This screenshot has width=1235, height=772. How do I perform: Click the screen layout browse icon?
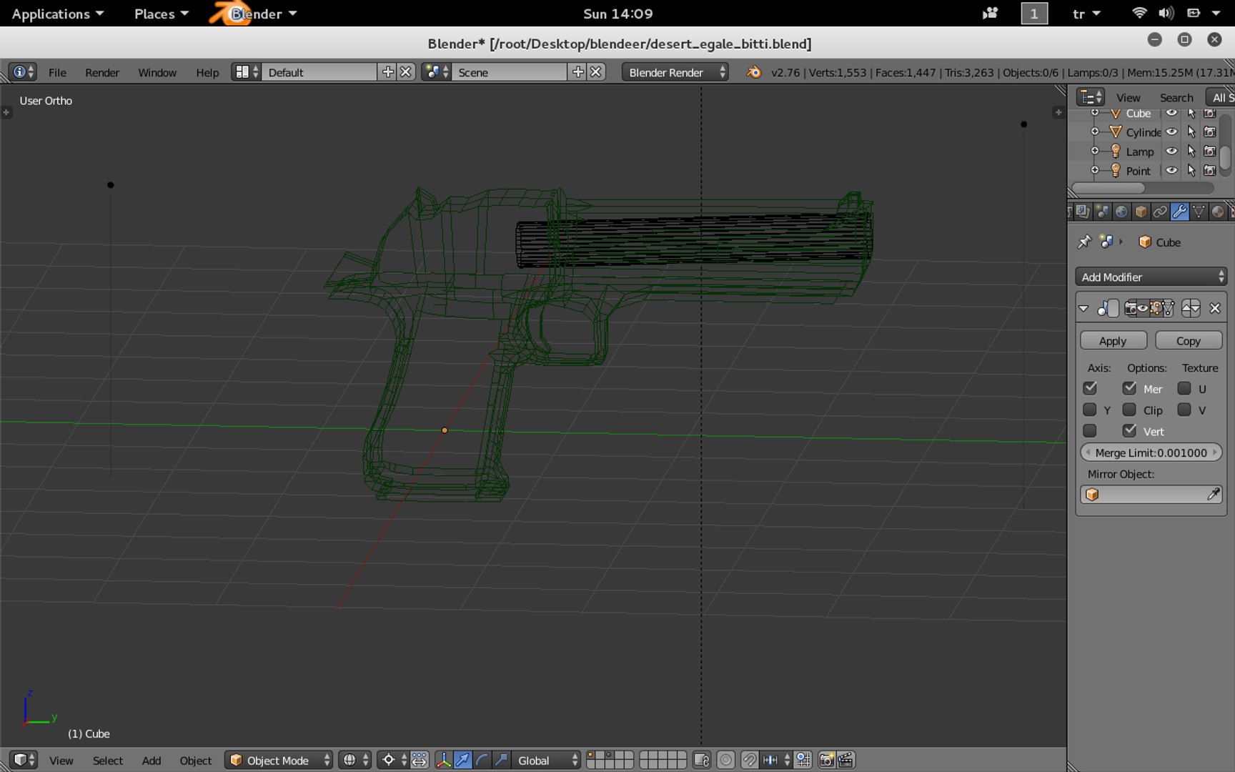[x=247, y=72]
